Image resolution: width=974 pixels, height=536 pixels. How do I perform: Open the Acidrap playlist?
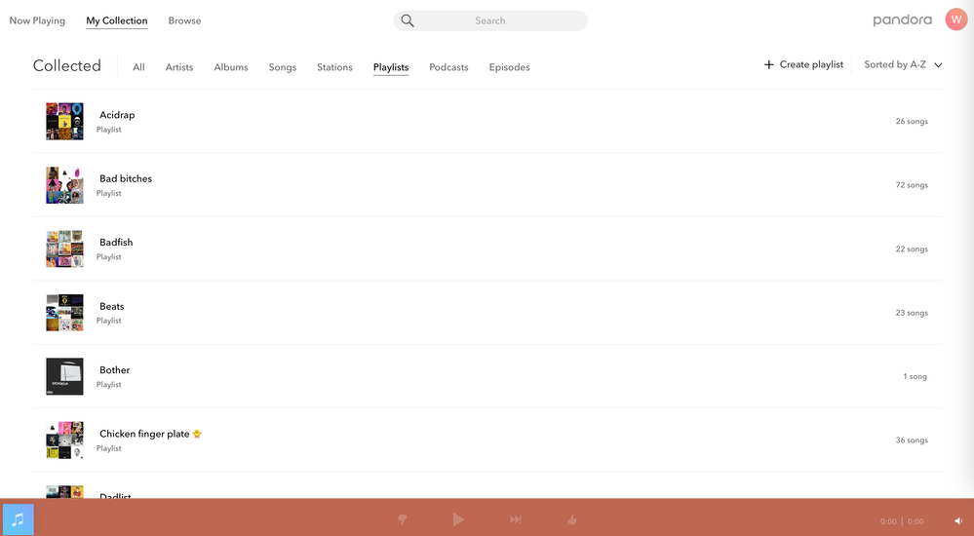[117, 115]
